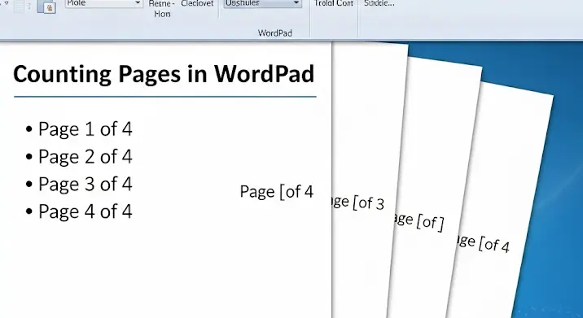Open the 'Ugshules' dropdown arrow
This screenshot has height=318, width=583.
pyautogui.click(x=296, y=3)
